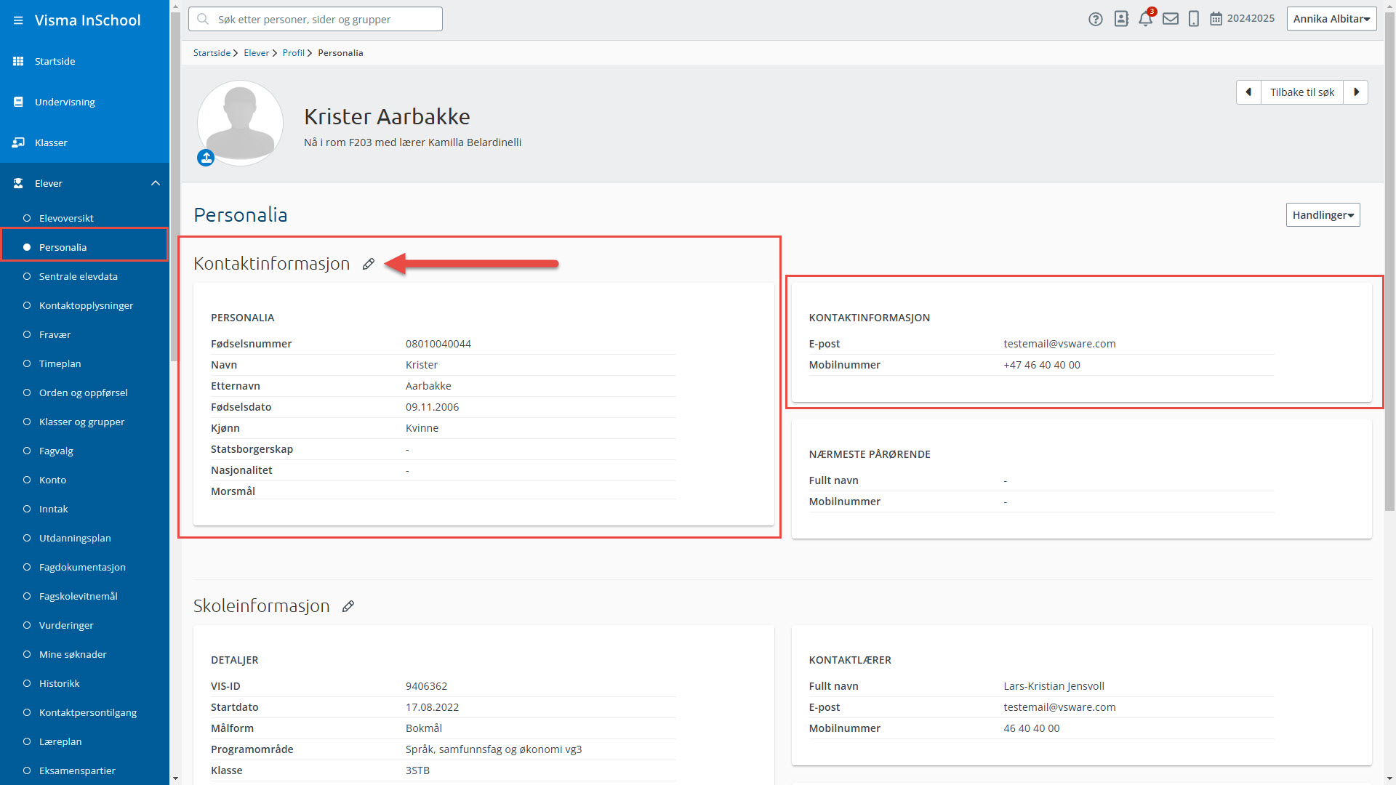
Task: Select Fravær in the sidebar
Action: click(55, 334)
